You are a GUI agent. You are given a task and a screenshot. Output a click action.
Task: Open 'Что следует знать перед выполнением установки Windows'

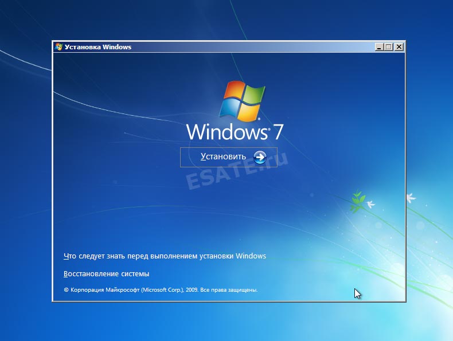(x=165, y=256)
